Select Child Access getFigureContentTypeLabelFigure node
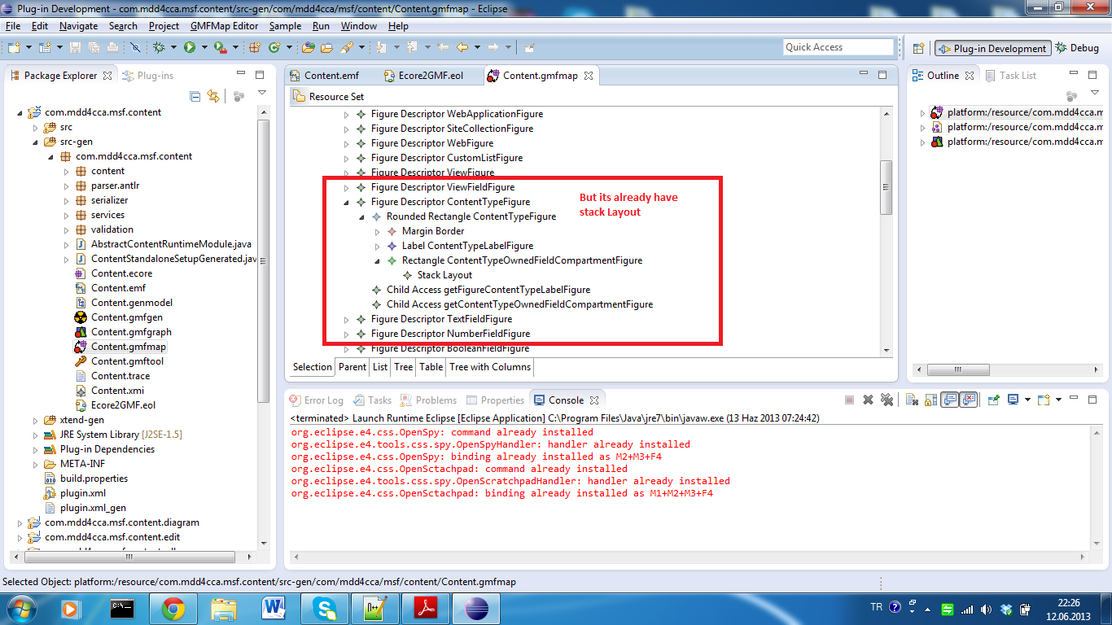The image size is (1112, 625). [488, 290]
